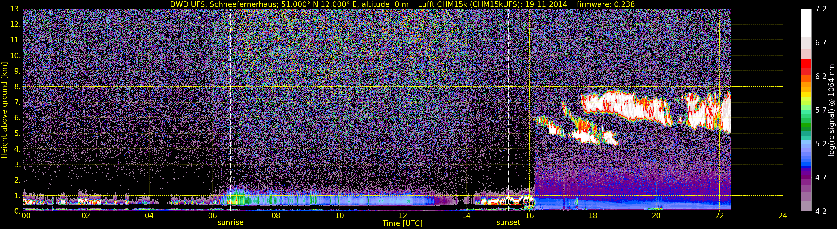Screen dimensions: 837x229
Task: Click the 'sunset' label below the axis
Action: (x=508, y=223)
